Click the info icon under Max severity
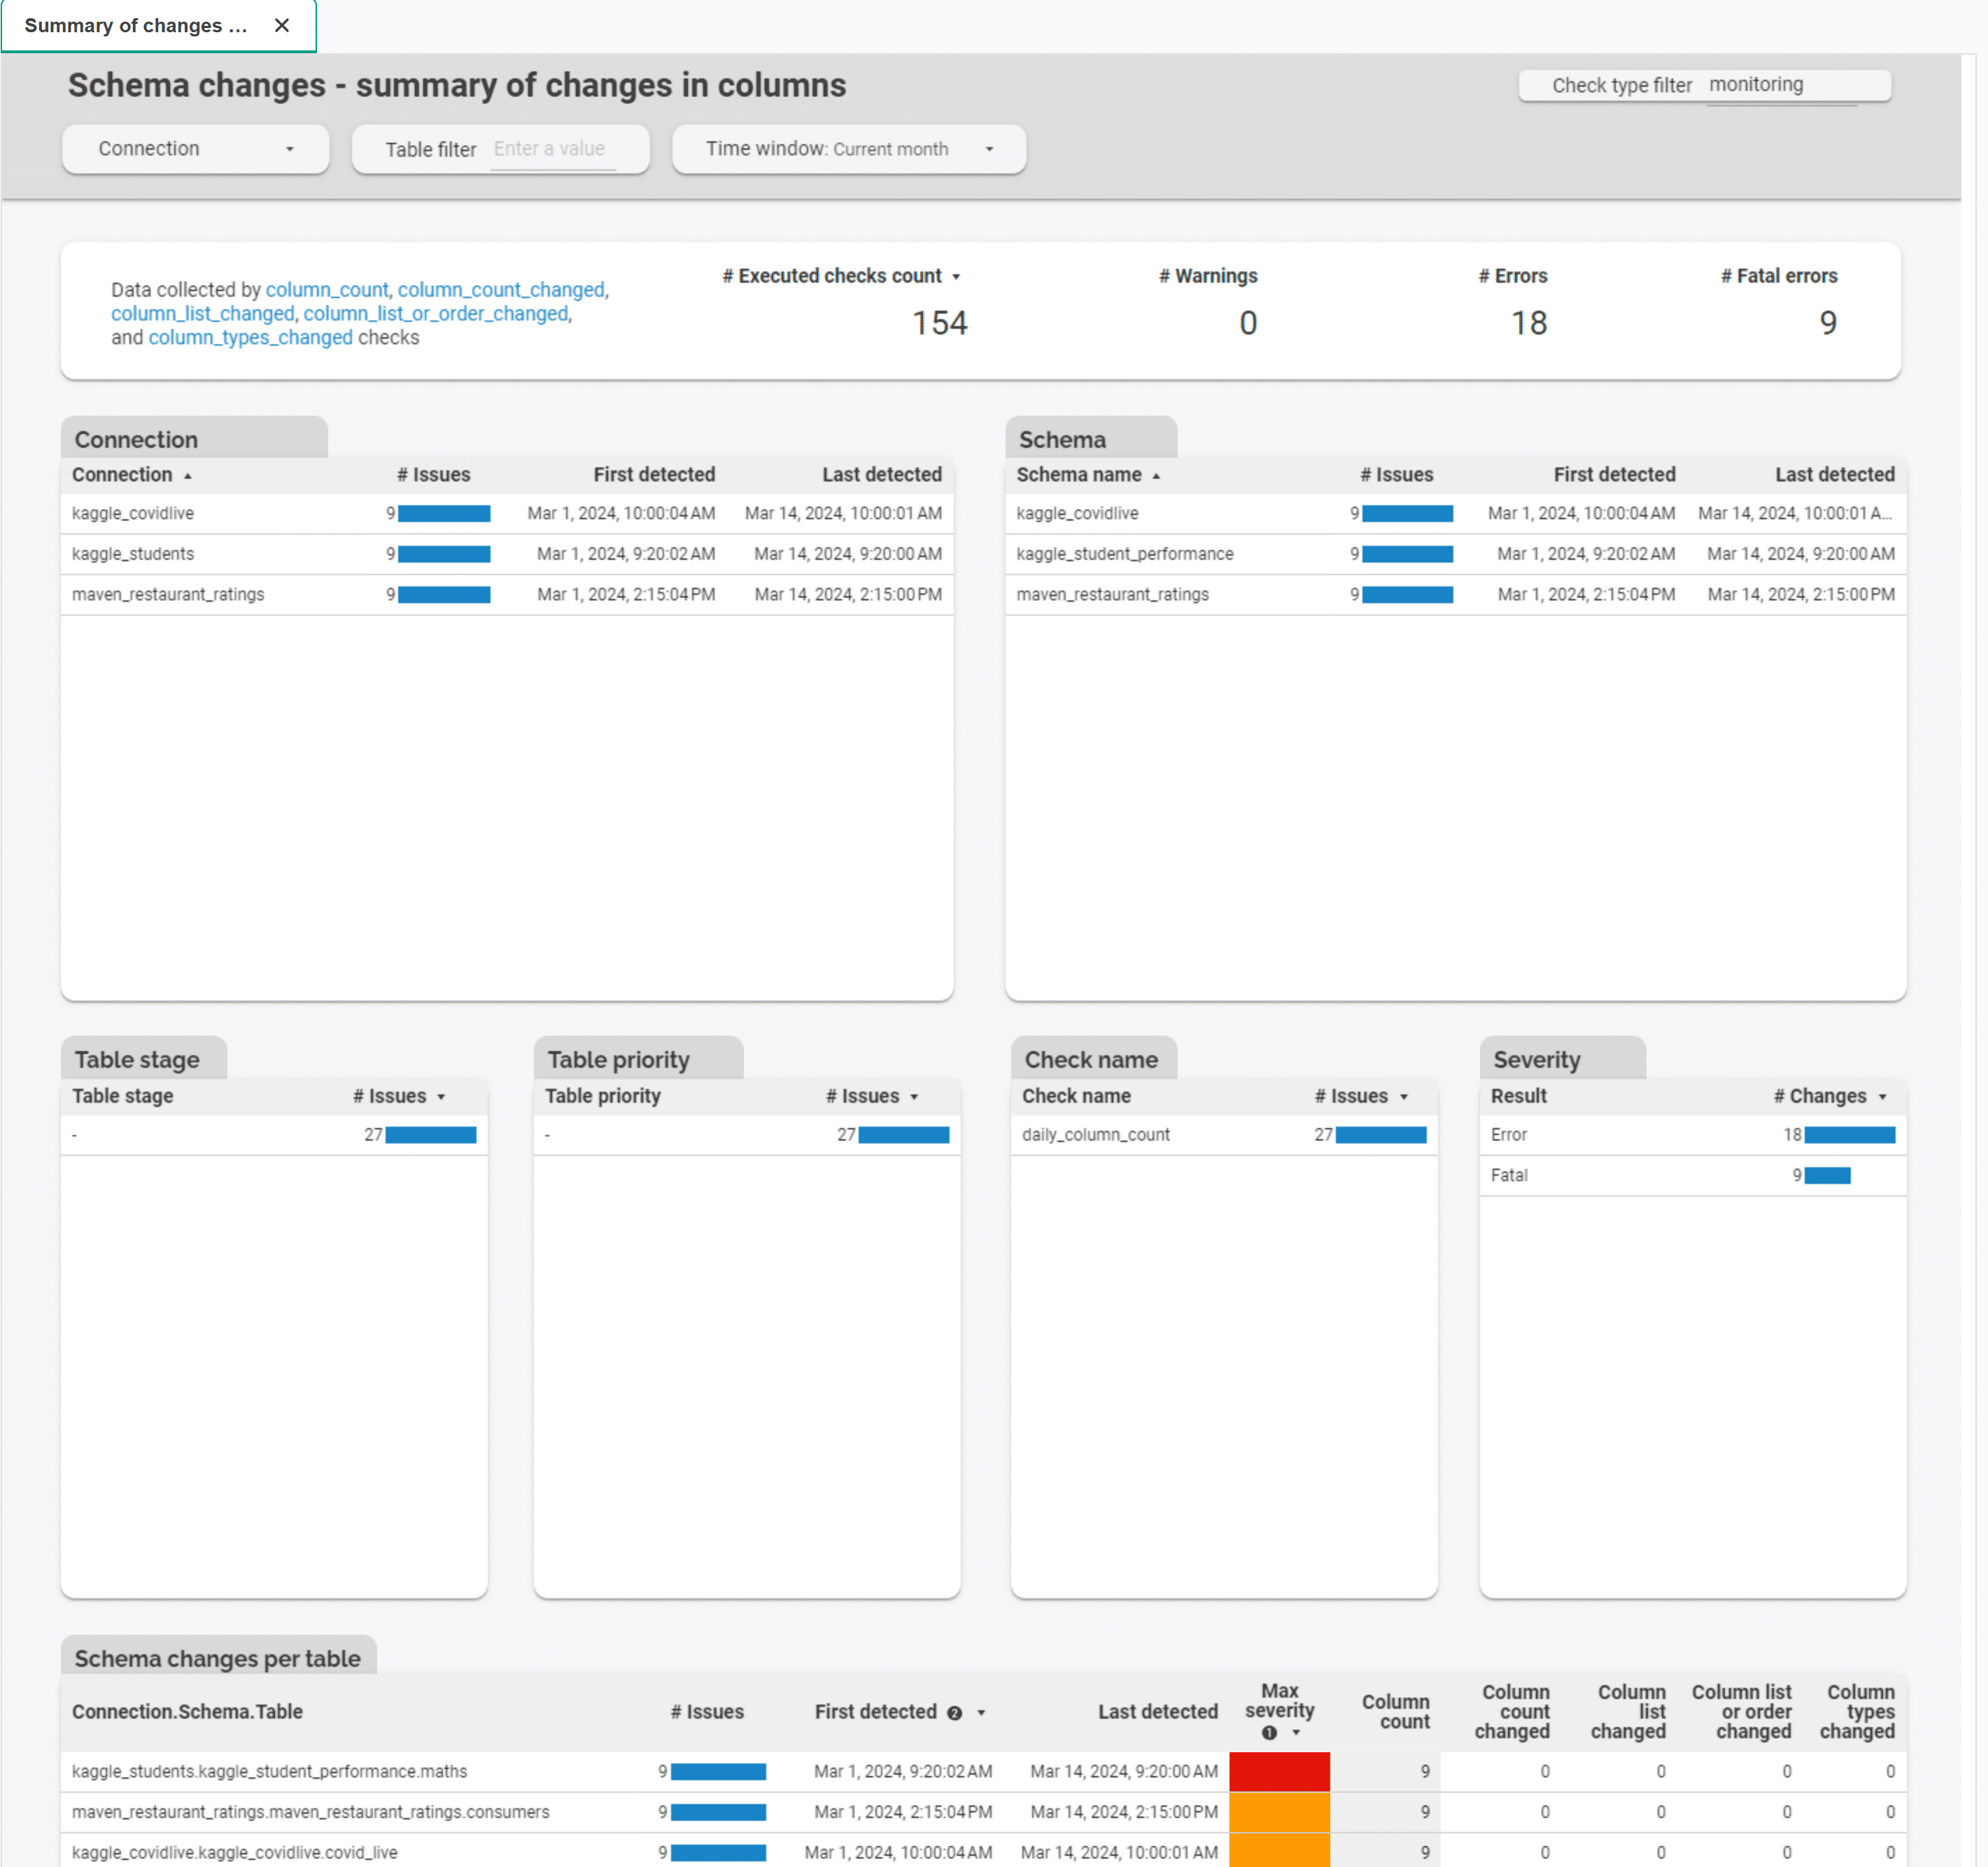The height and width of the screenshot is (1867, 1988). (x=1269, y=1733)
